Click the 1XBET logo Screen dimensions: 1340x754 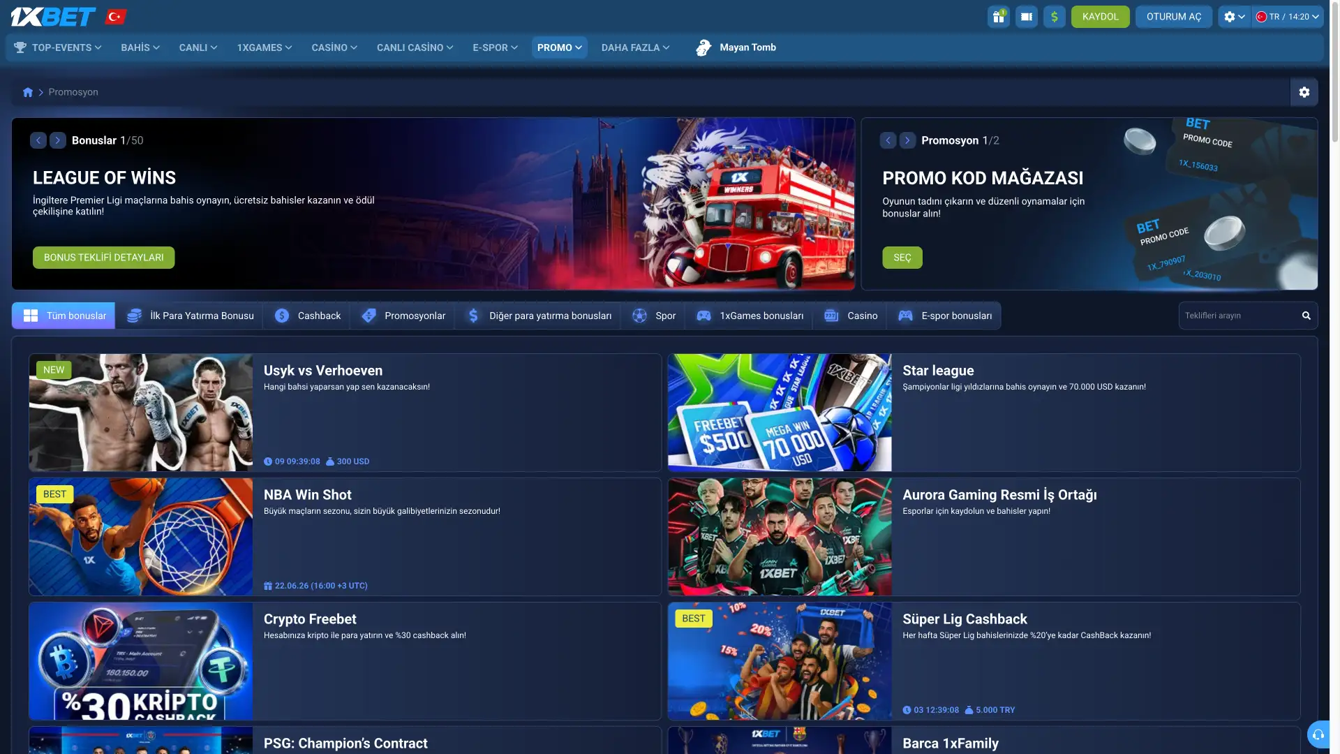coord(53,17)
